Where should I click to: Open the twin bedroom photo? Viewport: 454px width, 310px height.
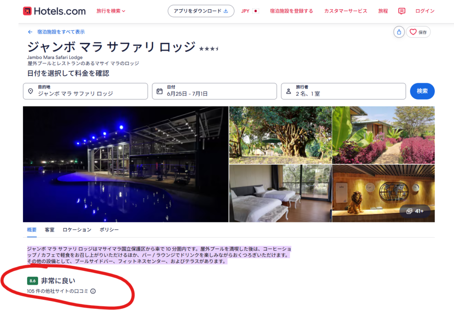[x=280, y=194]
